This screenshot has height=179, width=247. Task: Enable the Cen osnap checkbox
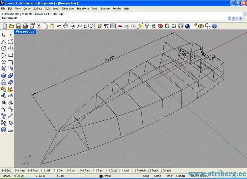pos(56,170)
